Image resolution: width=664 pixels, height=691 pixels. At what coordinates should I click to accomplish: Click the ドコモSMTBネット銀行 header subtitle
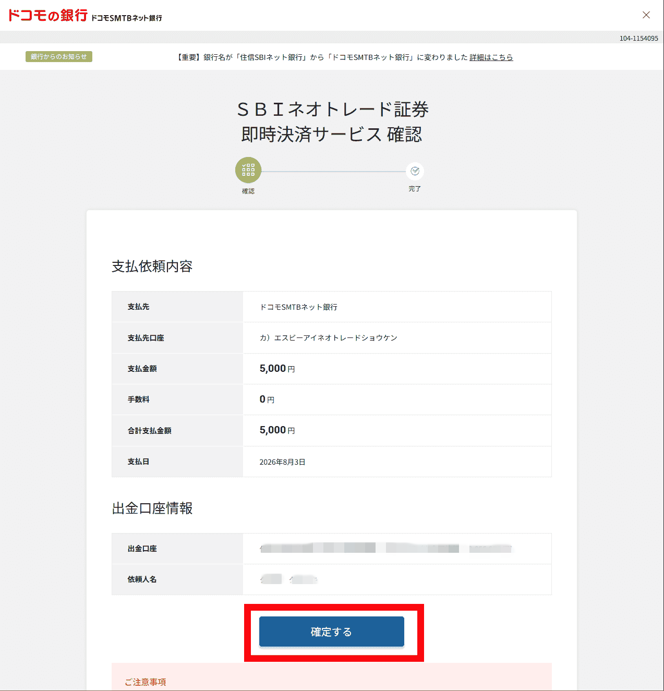pos(127,18)
